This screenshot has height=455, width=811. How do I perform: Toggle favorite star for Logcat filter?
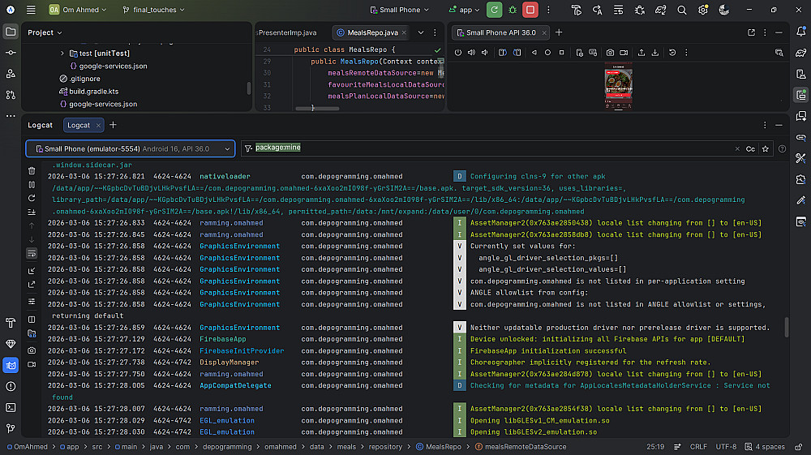click(766, 149)
